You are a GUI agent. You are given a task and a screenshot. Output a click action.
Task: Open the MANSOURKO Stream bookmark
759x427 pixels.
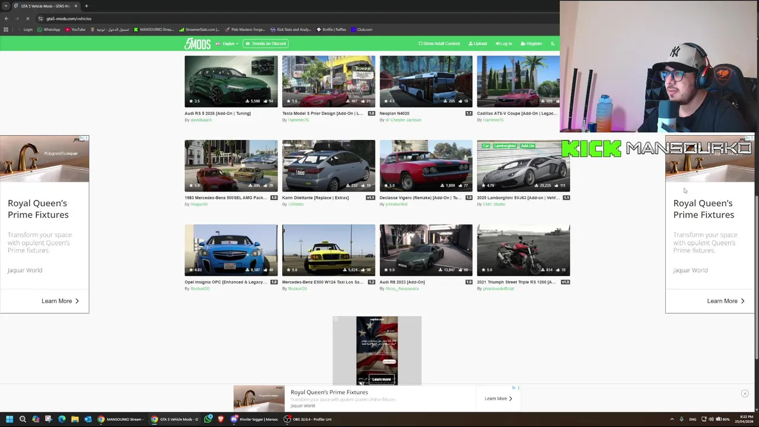(x=154, y=29)
